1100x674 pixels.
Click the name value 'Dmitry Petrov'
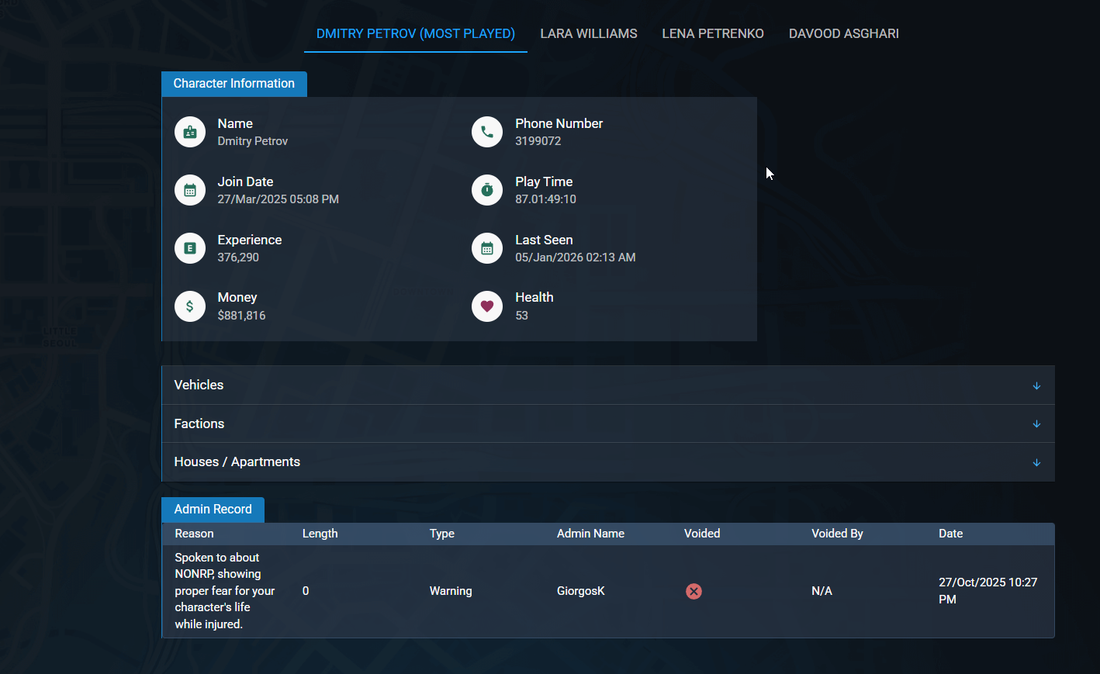pyautogui.click(x=253, y=141)
